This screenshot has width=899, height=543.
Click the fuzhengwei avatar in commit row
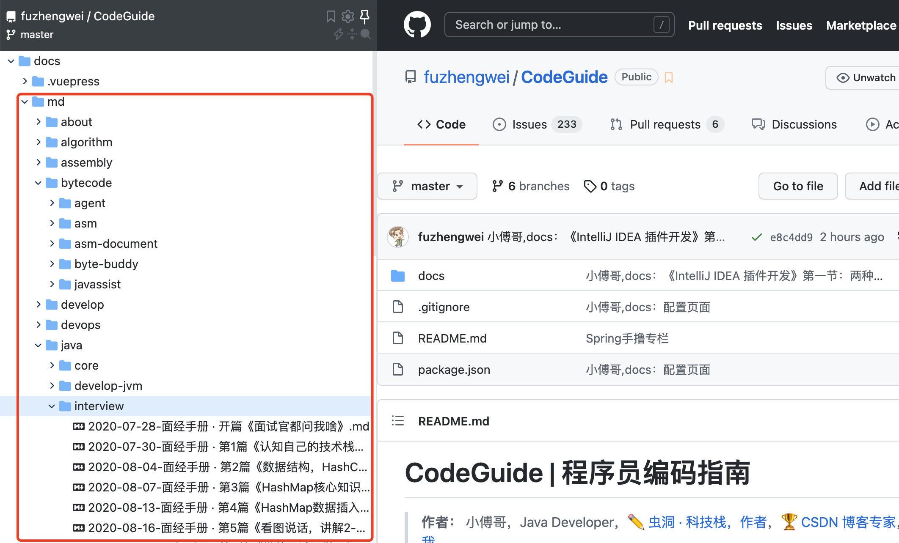click(x=397, y=237)
